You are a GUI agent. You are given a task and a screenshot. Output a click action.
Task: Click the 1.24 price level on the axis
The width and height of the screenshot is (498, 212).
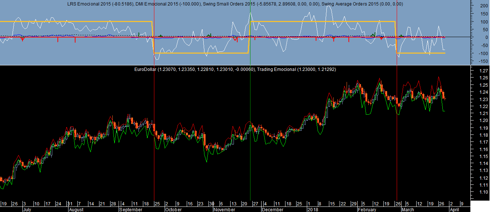pyautogui.click(x=484, y=92)
